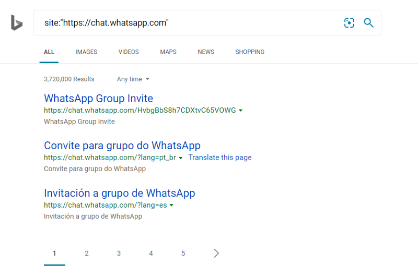Go to results page 2
418x277 pixels.
87,254
